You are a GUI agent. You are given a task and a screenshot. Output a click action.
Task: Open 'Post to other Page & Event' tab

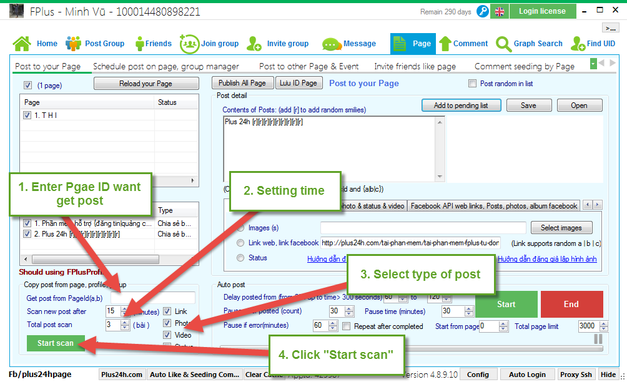(309, 66)
